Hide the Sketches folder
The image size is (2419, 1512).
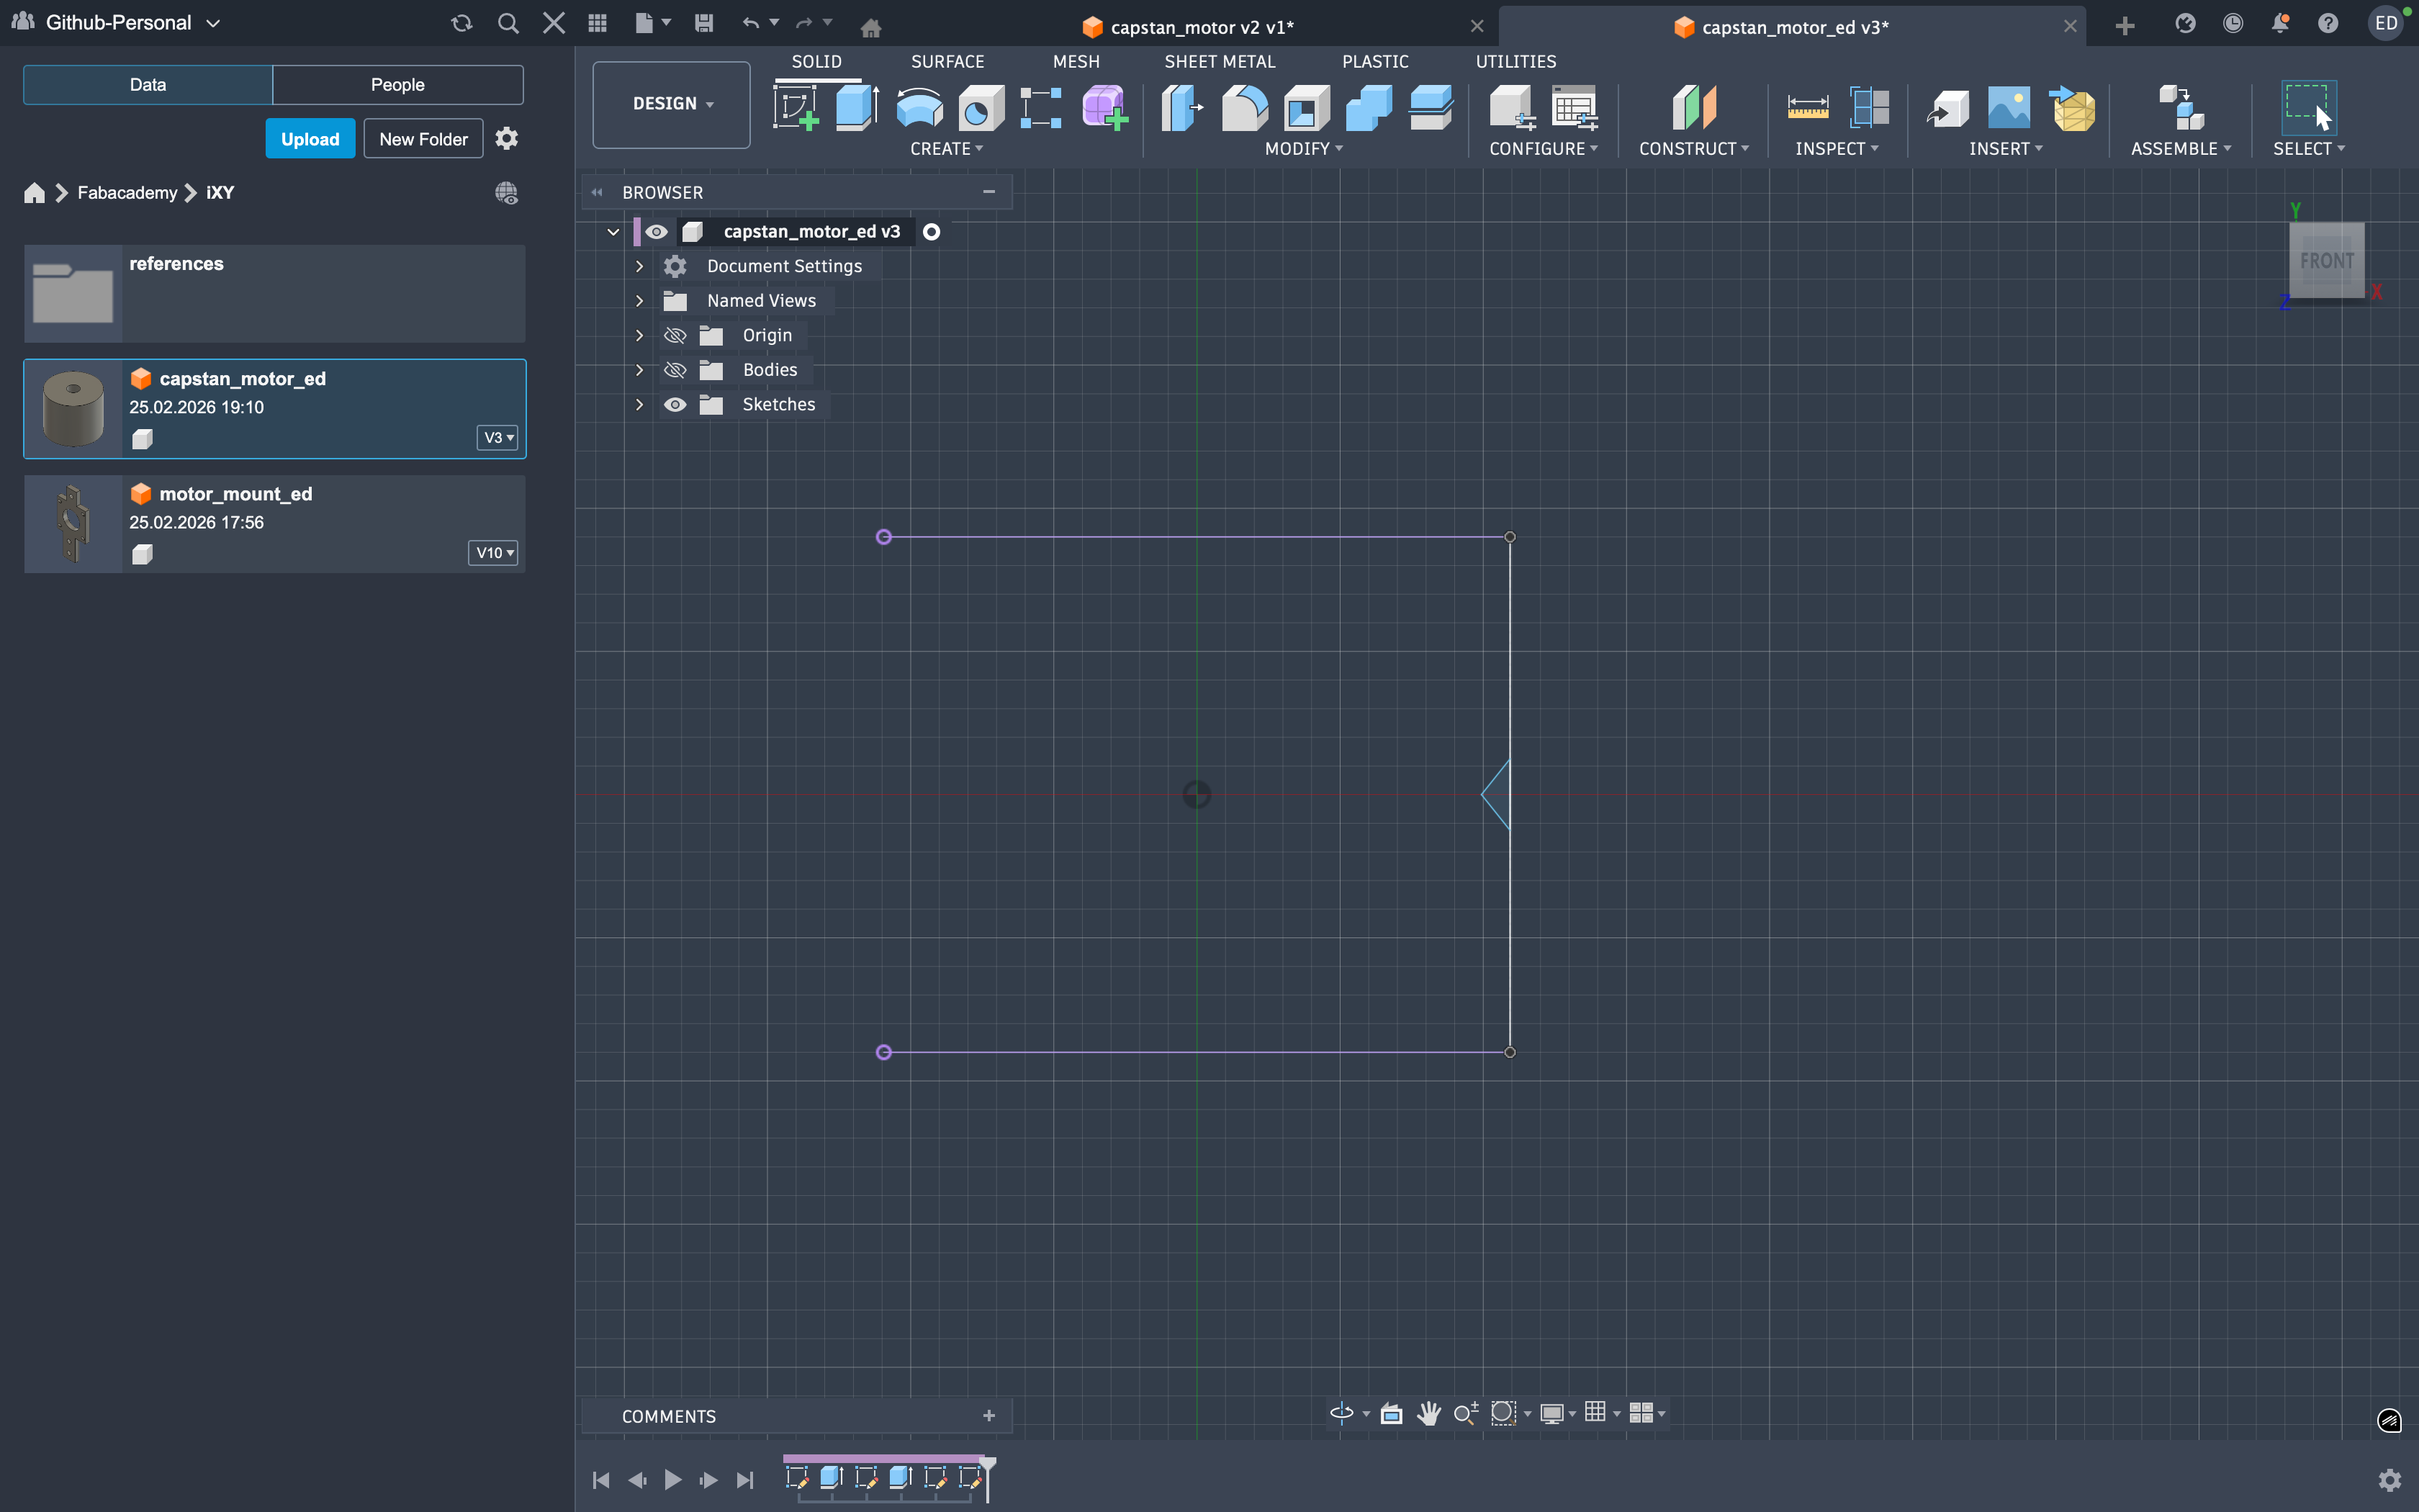point(675,405)
